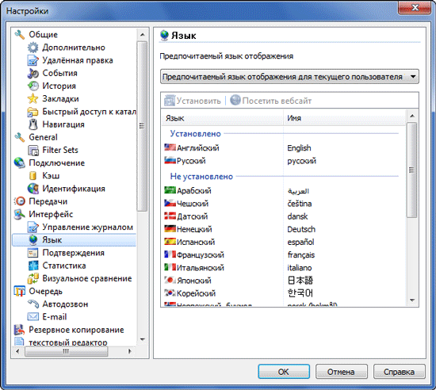Open the preferred display language dropdown
436x390 pixels.
point(289,77)
